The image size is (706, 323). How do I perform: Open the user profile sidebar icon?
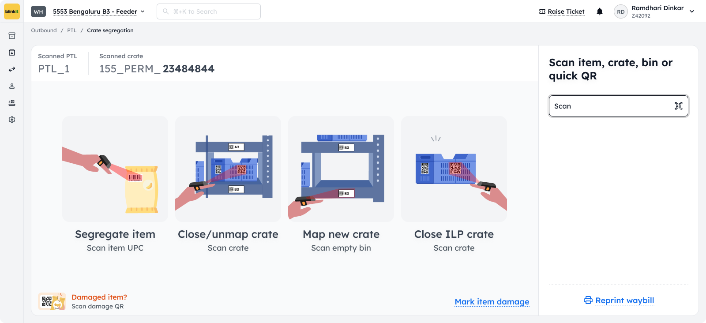tap(12, 86)
